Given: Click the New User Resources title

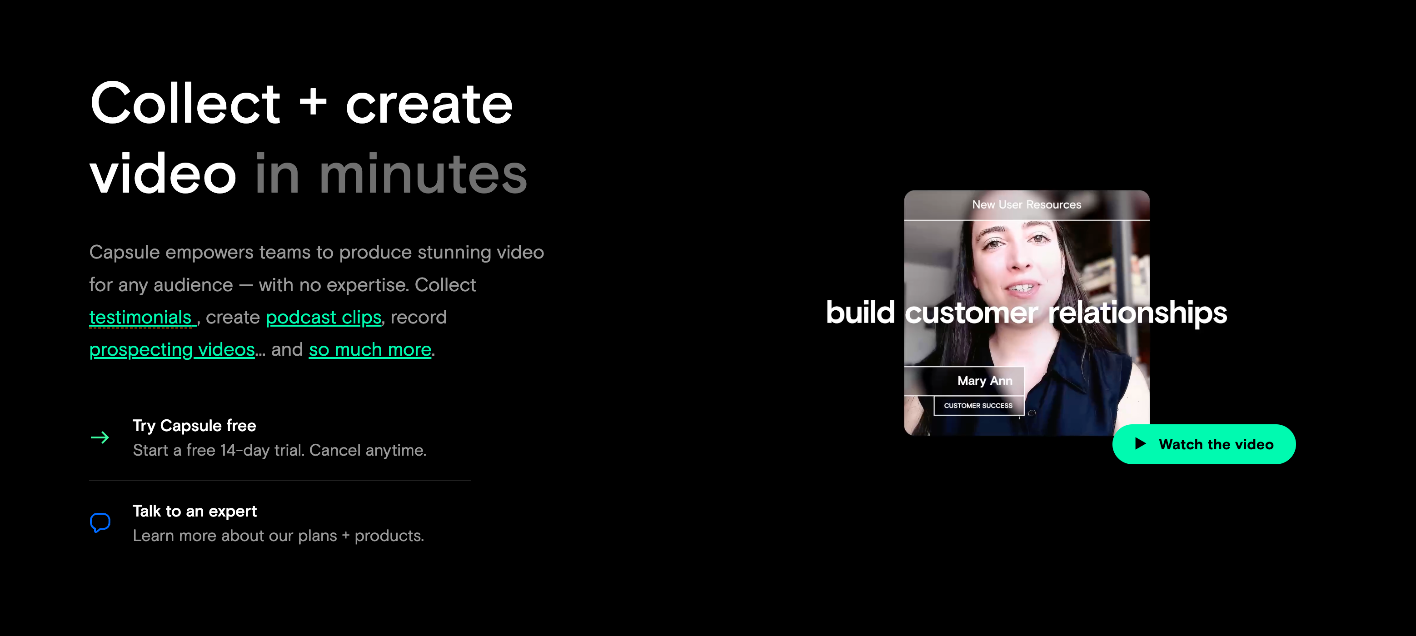Looking at the screenshot, I should [x=1026, y=204].
